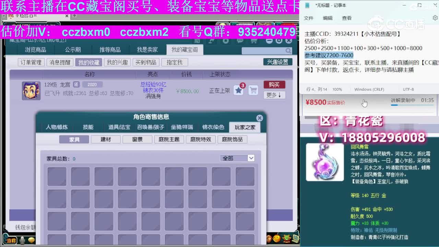The width and height of the screenshot is (439, 247).
Task: Click the 订单管理 button
Action: (31, 62)
